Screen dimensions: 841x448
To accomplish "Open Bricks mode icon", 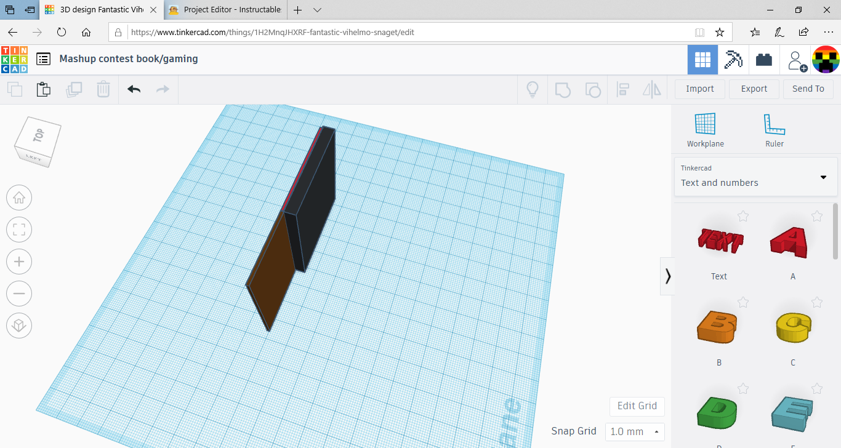I will pos(764,60).
